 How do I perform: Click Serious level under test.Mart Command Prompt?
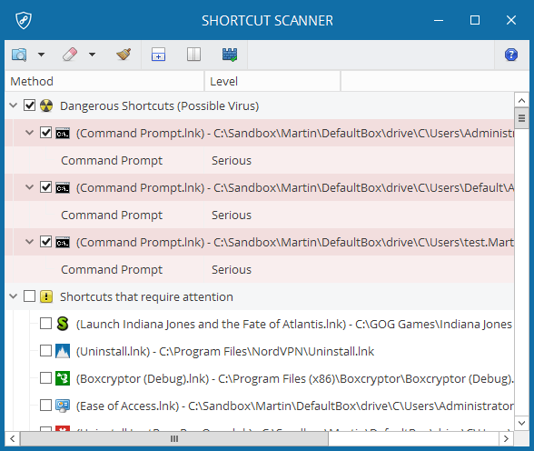pyautogui.click(x=232, y=270)
